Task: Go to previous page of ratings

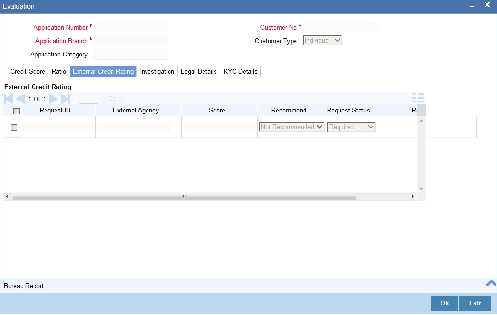Action: pos(21,99)
